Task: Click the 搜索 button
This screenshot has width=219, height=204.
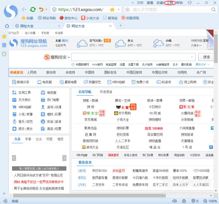Action: tap(206, 57)
